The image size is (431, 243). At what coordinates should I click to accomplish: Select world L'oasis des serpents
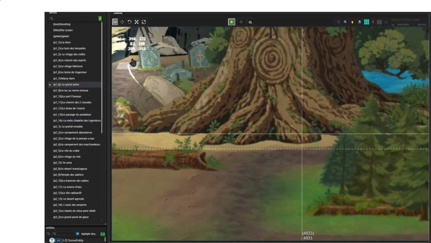coord(75,205)
